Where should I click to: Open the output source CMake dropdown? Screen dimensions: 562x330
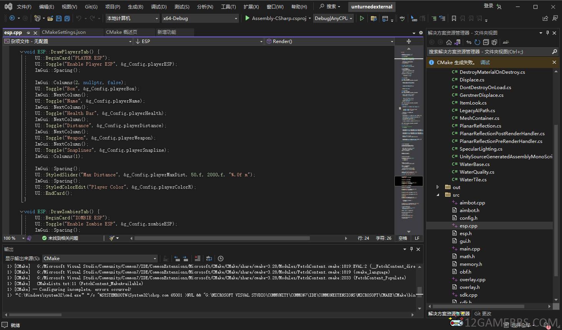coord(100,259)
